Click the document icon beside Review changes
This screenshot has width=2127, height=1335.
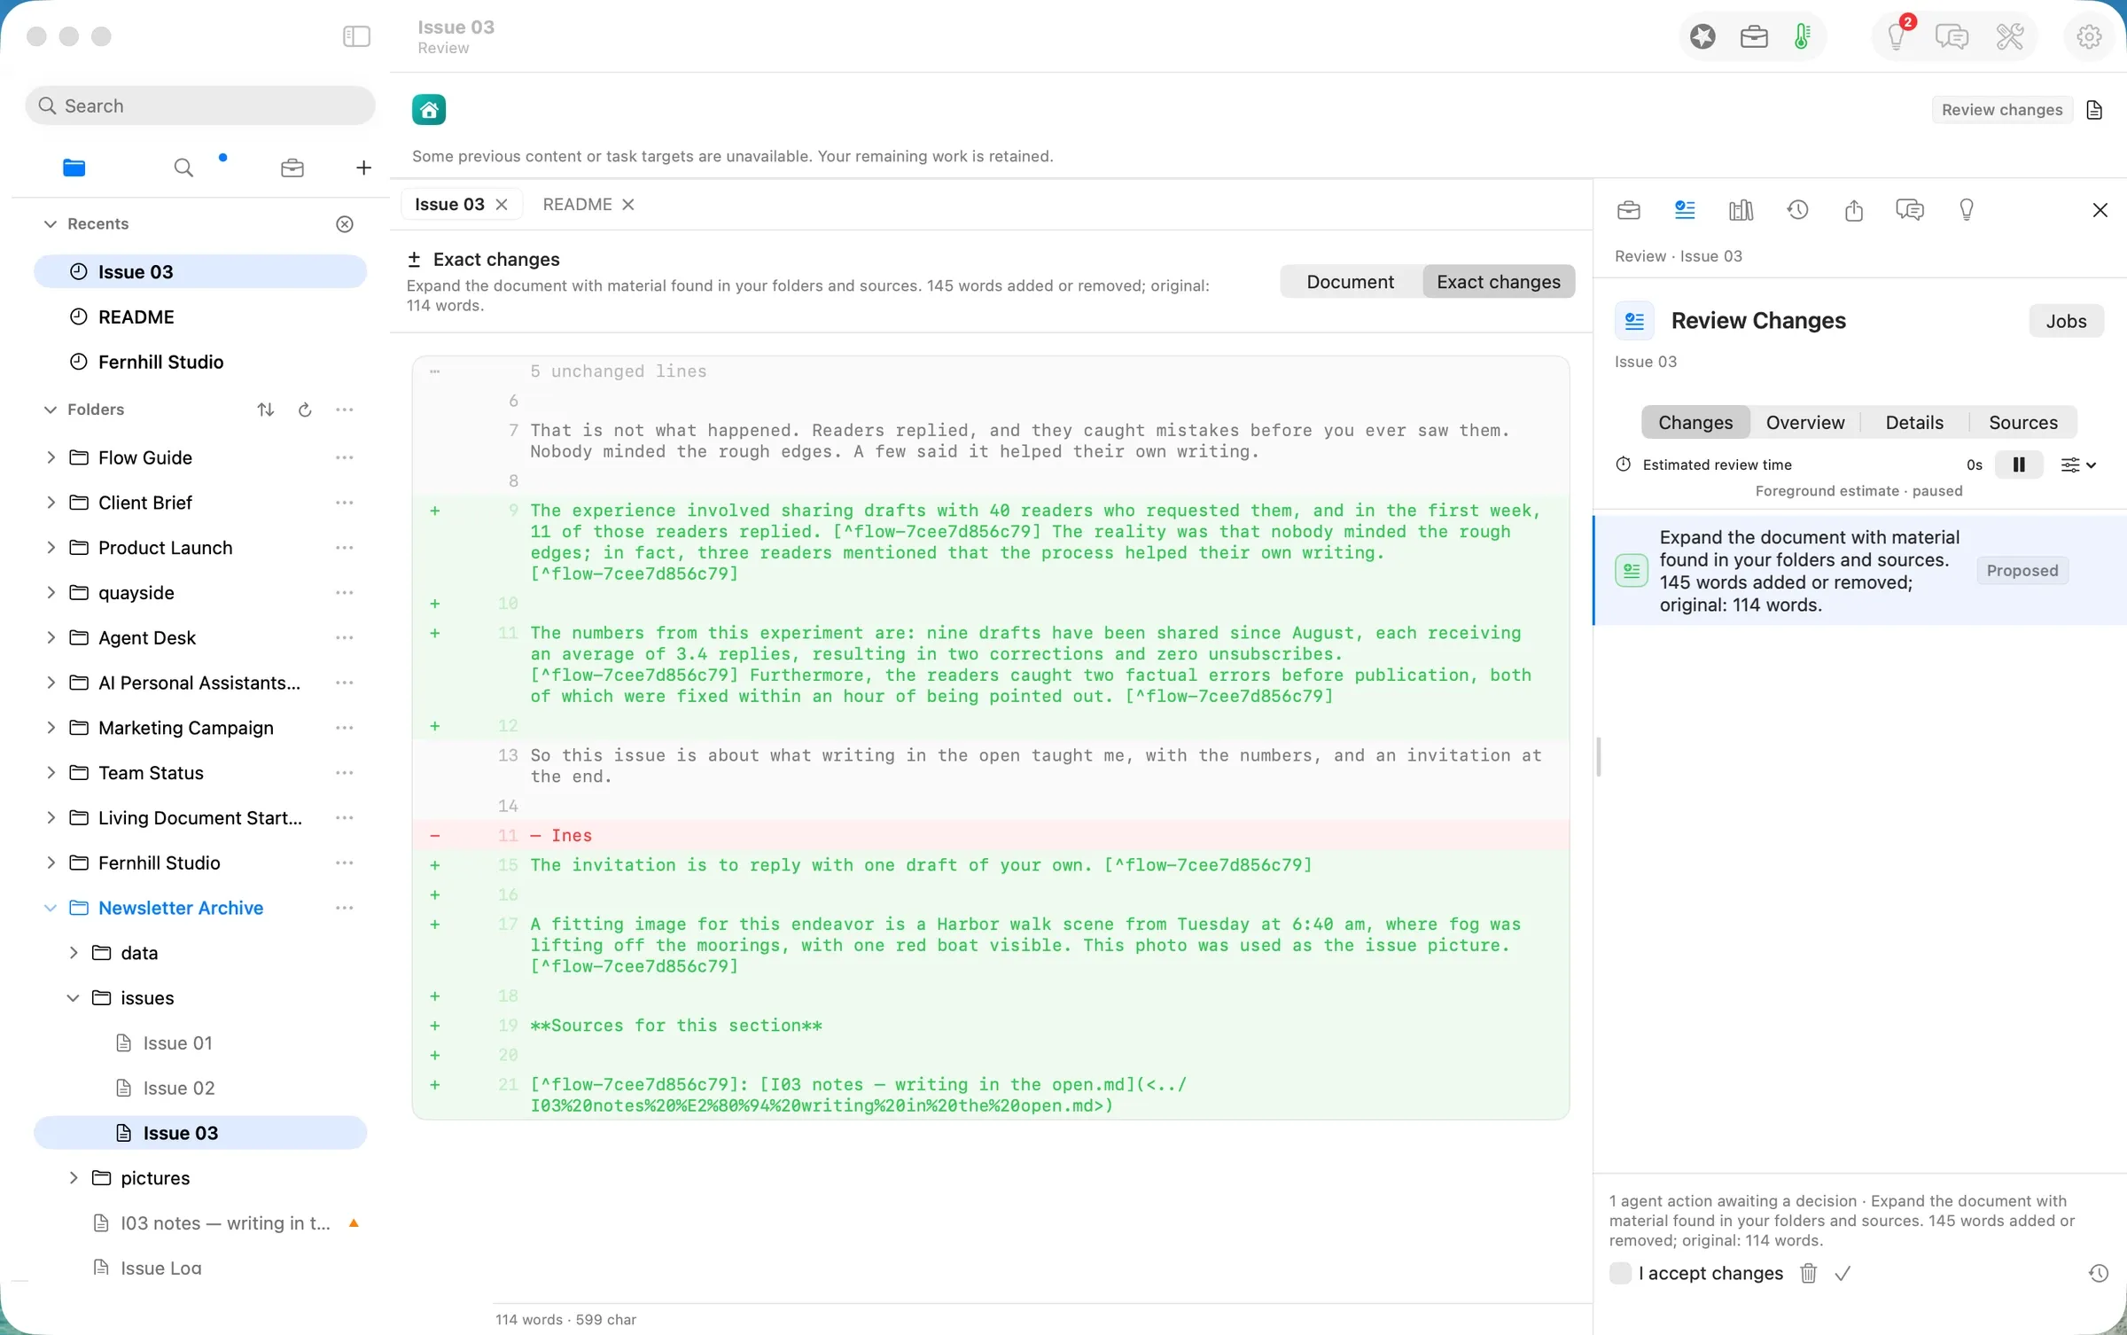coord(2094,110)
